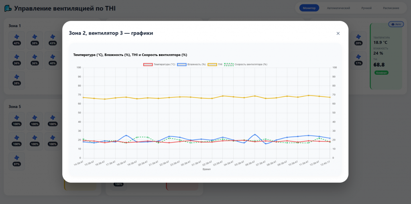Click the Комфорт status badge
Screen dimensions: 411x204
tap(381, 73)
